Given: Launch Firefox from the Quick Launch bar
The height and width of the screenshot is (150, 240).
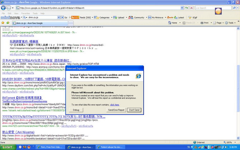Looking at the screenshot, I should pos(24,147).
